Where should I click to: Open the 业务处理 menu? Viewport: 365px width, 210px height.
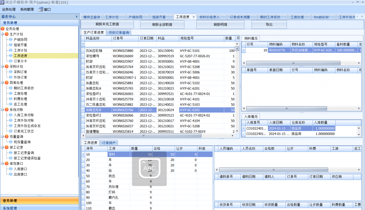pyautogui.click(x=9, y=9)
